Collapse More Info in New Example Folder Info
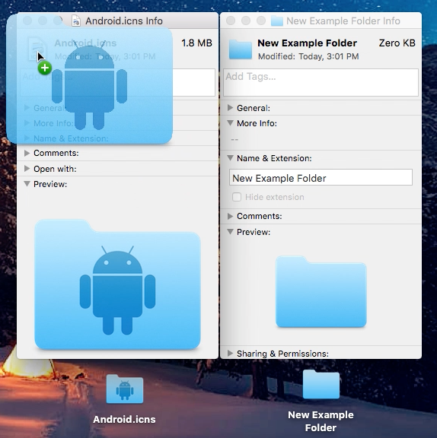Viewport: 437px width, 438px height. [230, 123]
